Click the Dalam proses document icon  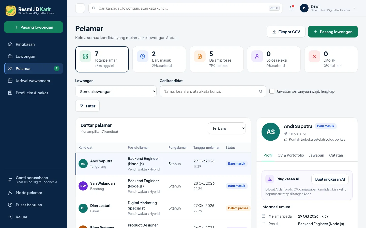pyautogui.click(x=200, y=56)
